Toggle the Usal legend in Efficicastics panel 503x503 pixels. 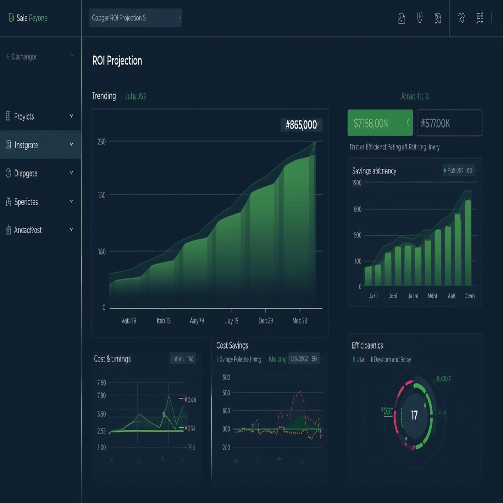point(359,359)
